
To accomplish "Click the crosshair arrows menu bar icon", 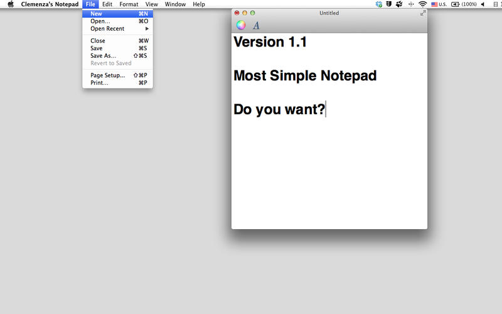I will pyautogui.click(x=411, y=4).
